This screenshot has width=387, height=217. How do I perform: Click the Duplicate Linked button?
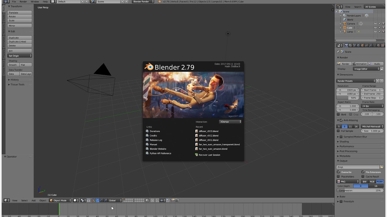click(20, 42)
